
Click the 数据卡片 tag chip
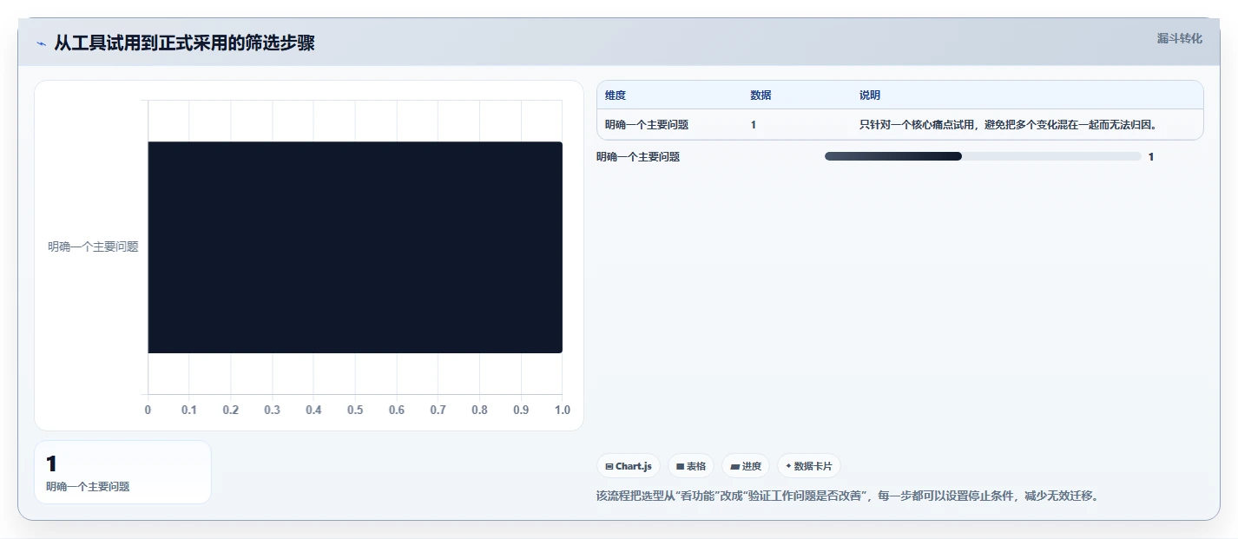coord(808,466)
